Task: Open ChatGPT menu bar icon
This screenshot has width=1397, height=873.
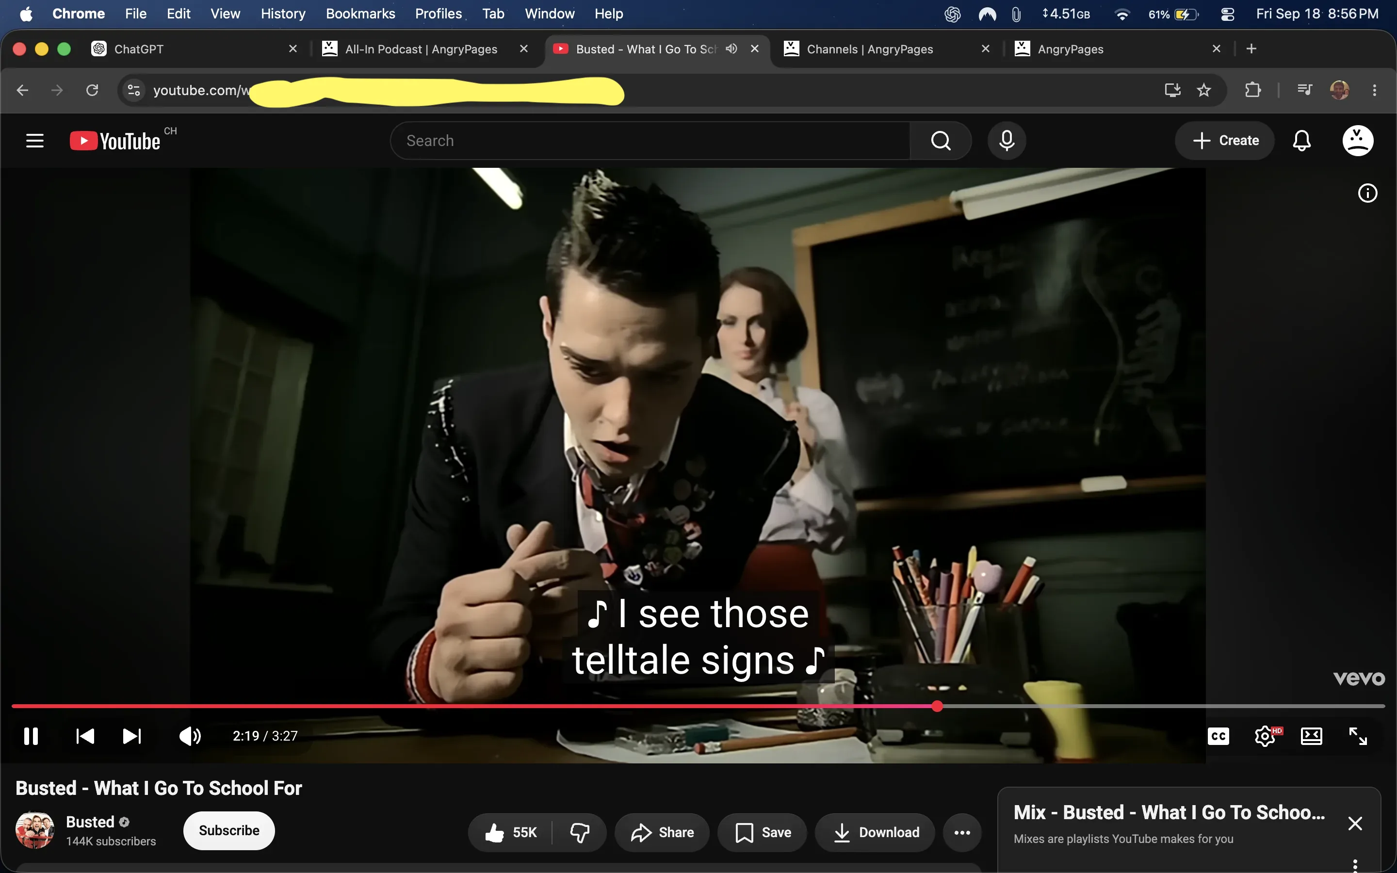Action: point(953,15)
